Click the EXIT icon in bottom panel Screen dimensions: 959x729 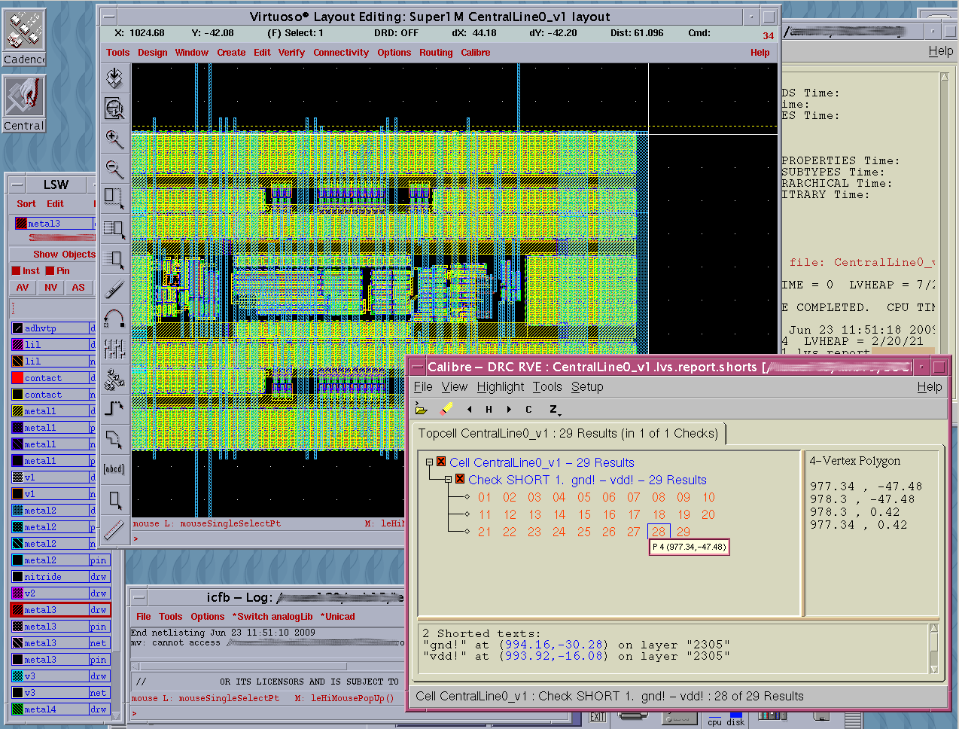(x=598, y=717)
